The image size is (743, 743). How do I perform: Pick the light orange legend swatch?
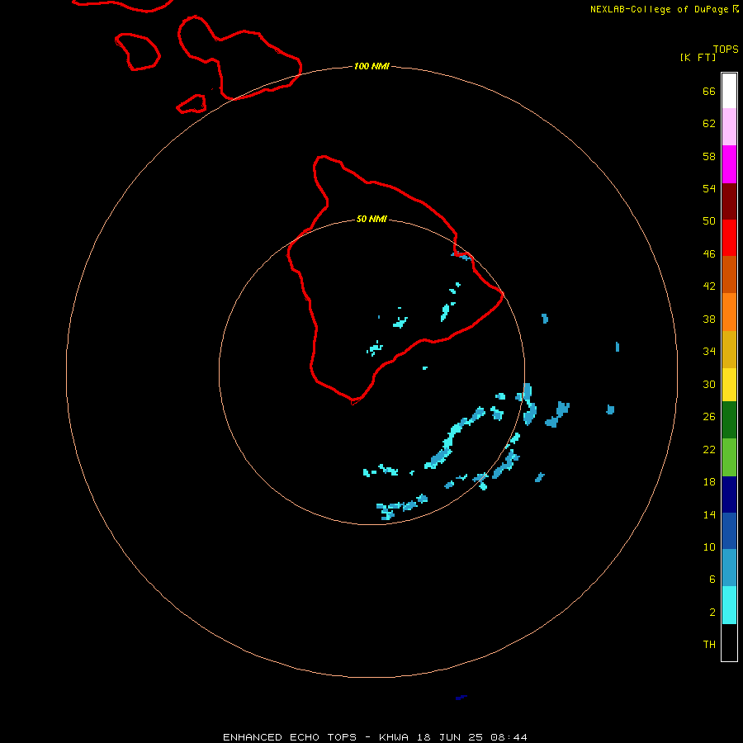(729, 312)
